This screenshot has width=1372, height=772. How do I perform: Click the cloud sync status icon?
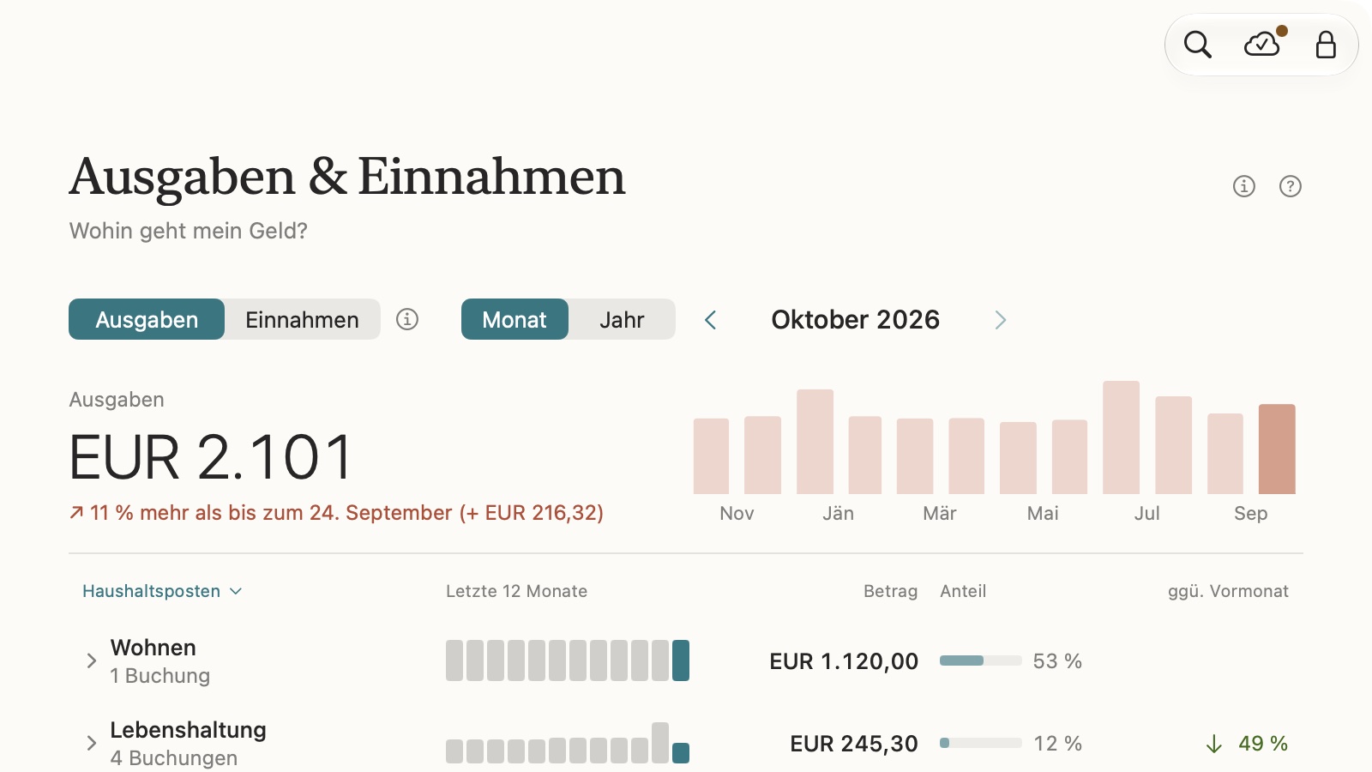[1262, 44]
